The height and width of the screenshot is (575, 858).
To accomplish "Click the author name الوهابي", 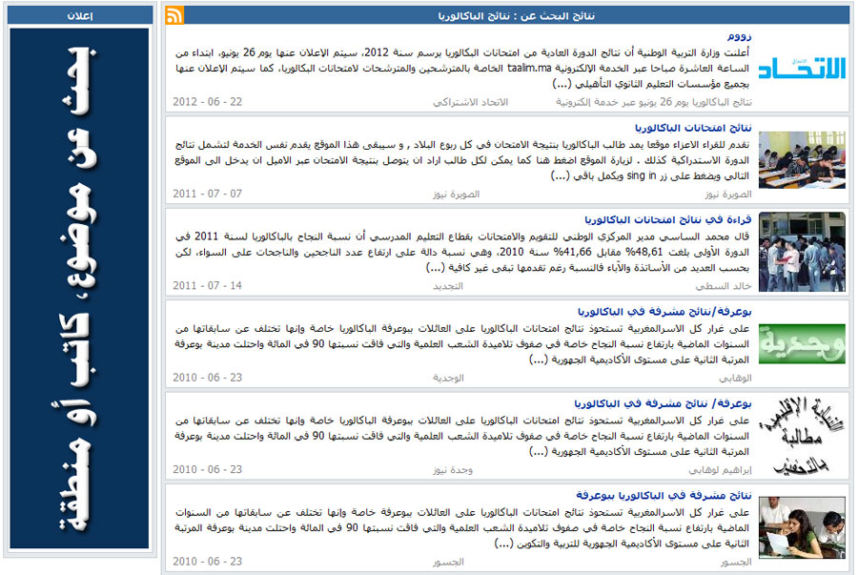I will click(x=735, y=378).
